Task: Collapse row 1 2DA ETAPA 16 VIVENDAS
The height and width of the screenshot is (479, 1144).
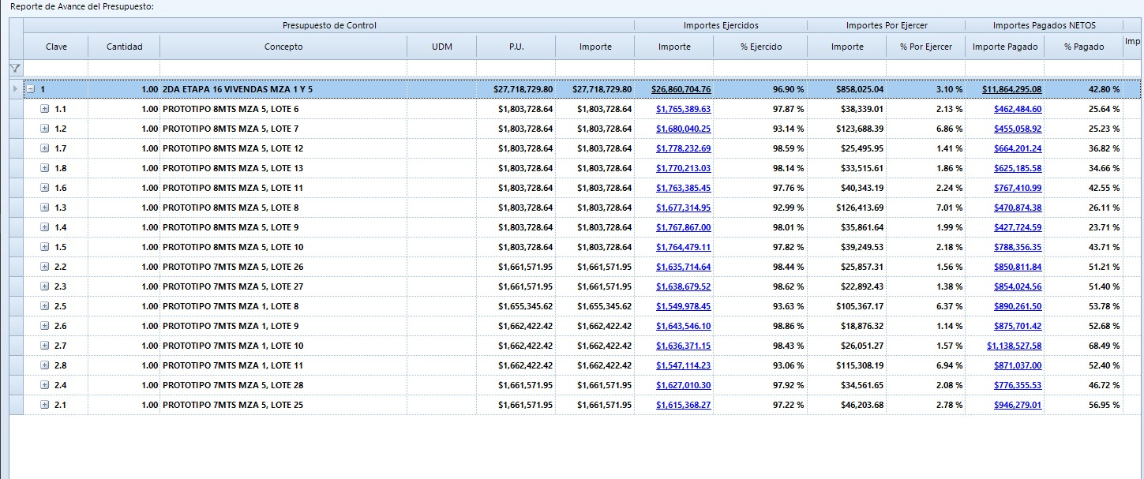Action: coord(30,89)
